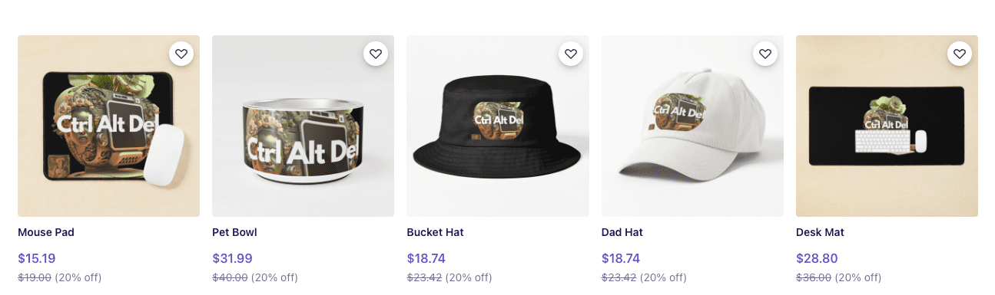Select the $28.80 Desk Mat price

pos(817,258)
